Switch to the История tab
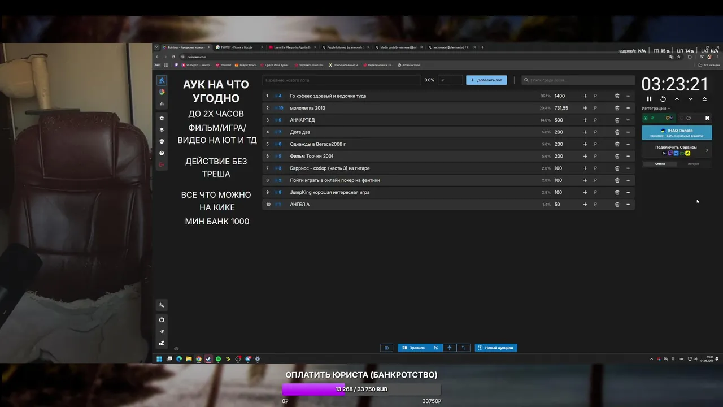Image resolution: width=723 pixels, height=407 pixels. 694,164
